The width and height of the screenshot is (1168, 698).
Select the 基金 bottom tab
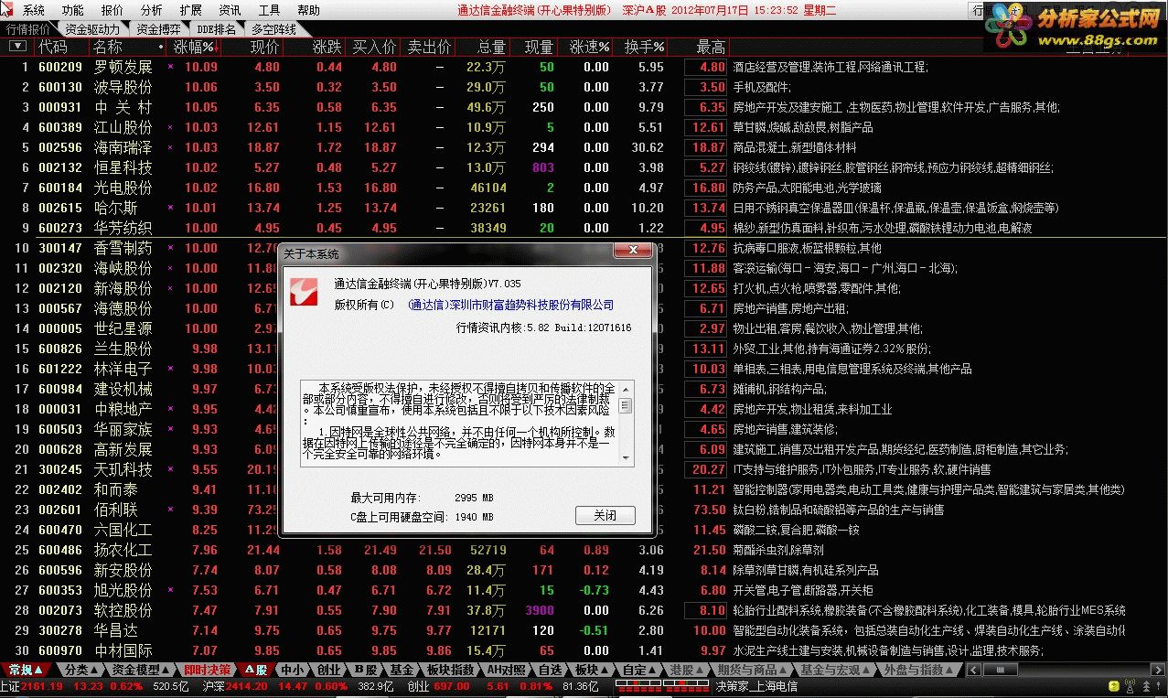pos(402,671)
